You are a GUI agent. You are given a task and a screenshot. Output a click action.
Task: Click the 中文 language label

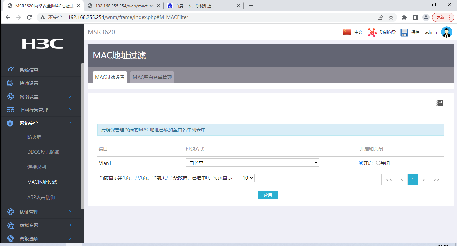[x=358, y=32]
